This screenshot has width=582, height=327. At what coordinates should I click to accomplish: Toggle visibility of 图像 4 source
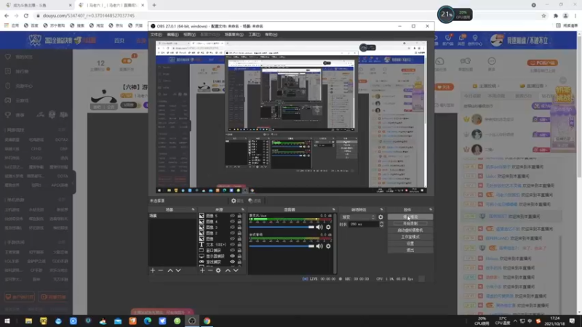tap(232, 222)
